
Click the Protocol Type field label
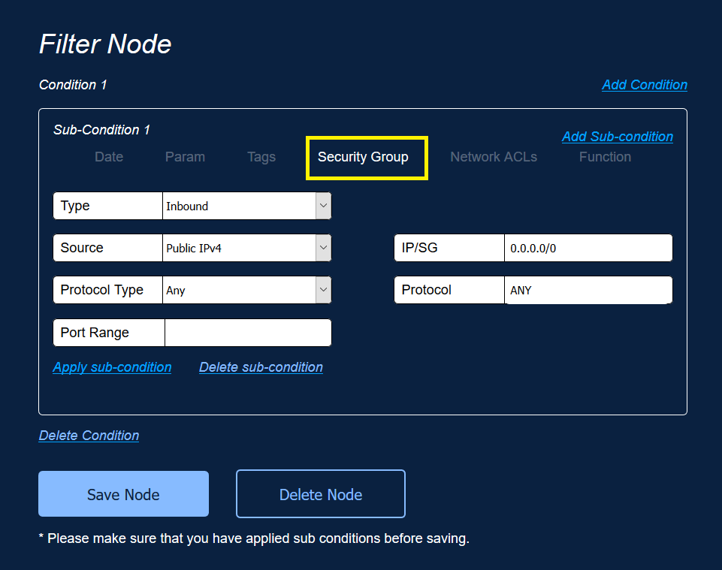pyautogui.click(x=101, y=290)
